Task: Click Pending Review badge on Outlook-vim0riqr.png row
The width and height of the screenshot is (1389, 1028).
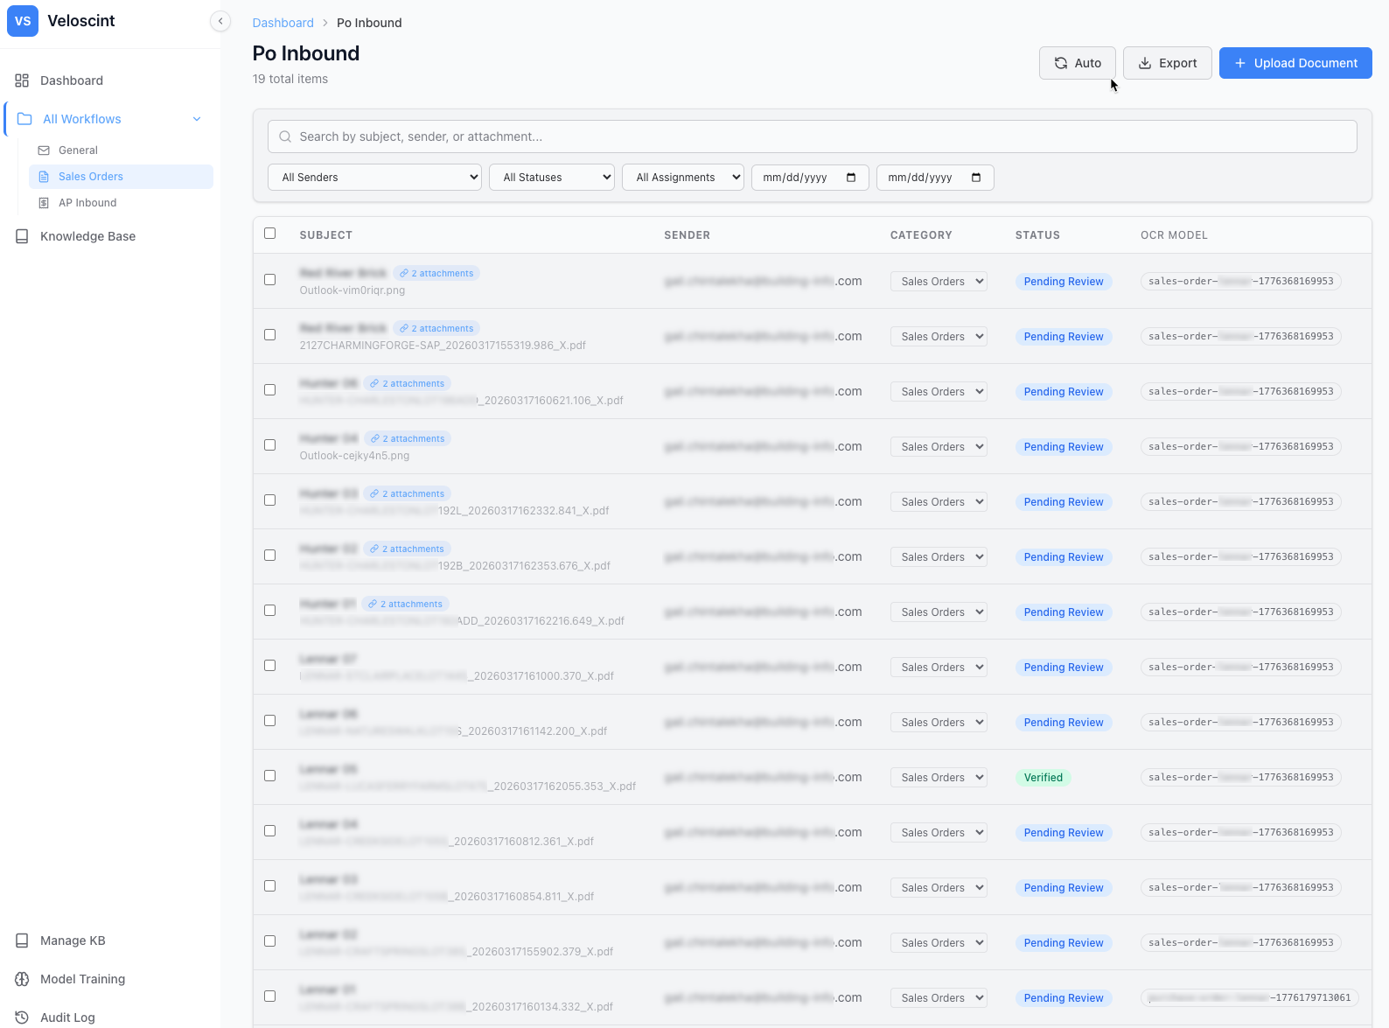Action: 1064,282
